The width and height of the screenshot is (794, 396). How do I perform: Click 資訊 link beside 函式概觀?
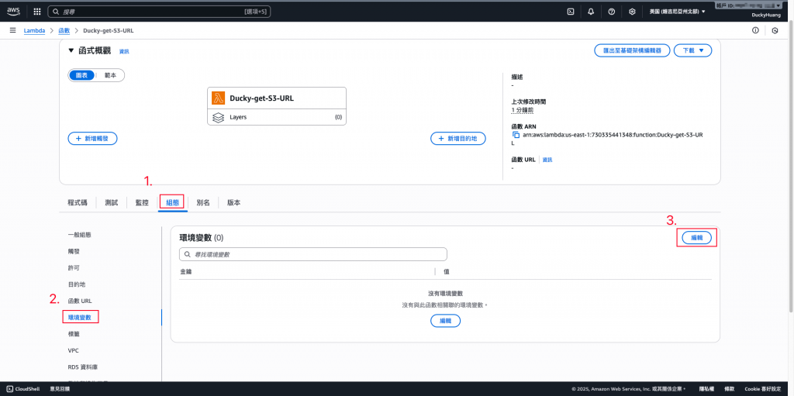pyautogui.click(x=124, y=52)
